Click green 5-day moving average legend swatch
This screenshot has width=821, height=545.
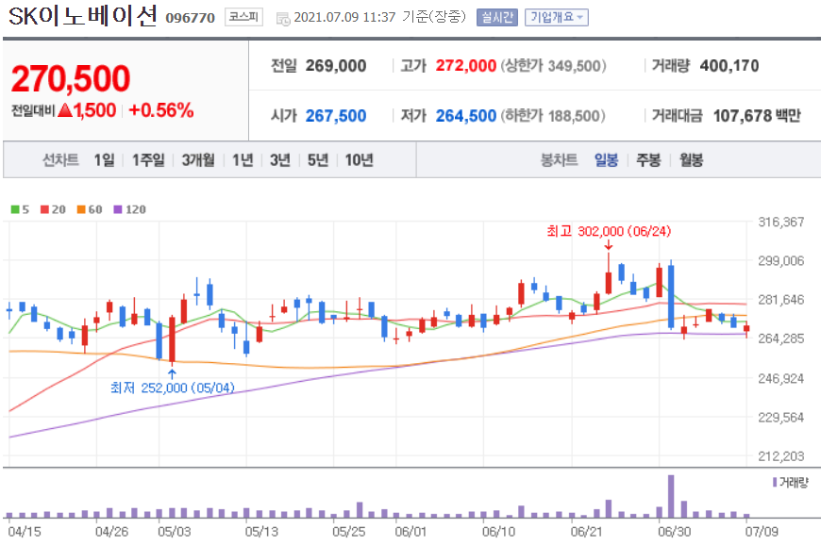click(x=15, y=209)
